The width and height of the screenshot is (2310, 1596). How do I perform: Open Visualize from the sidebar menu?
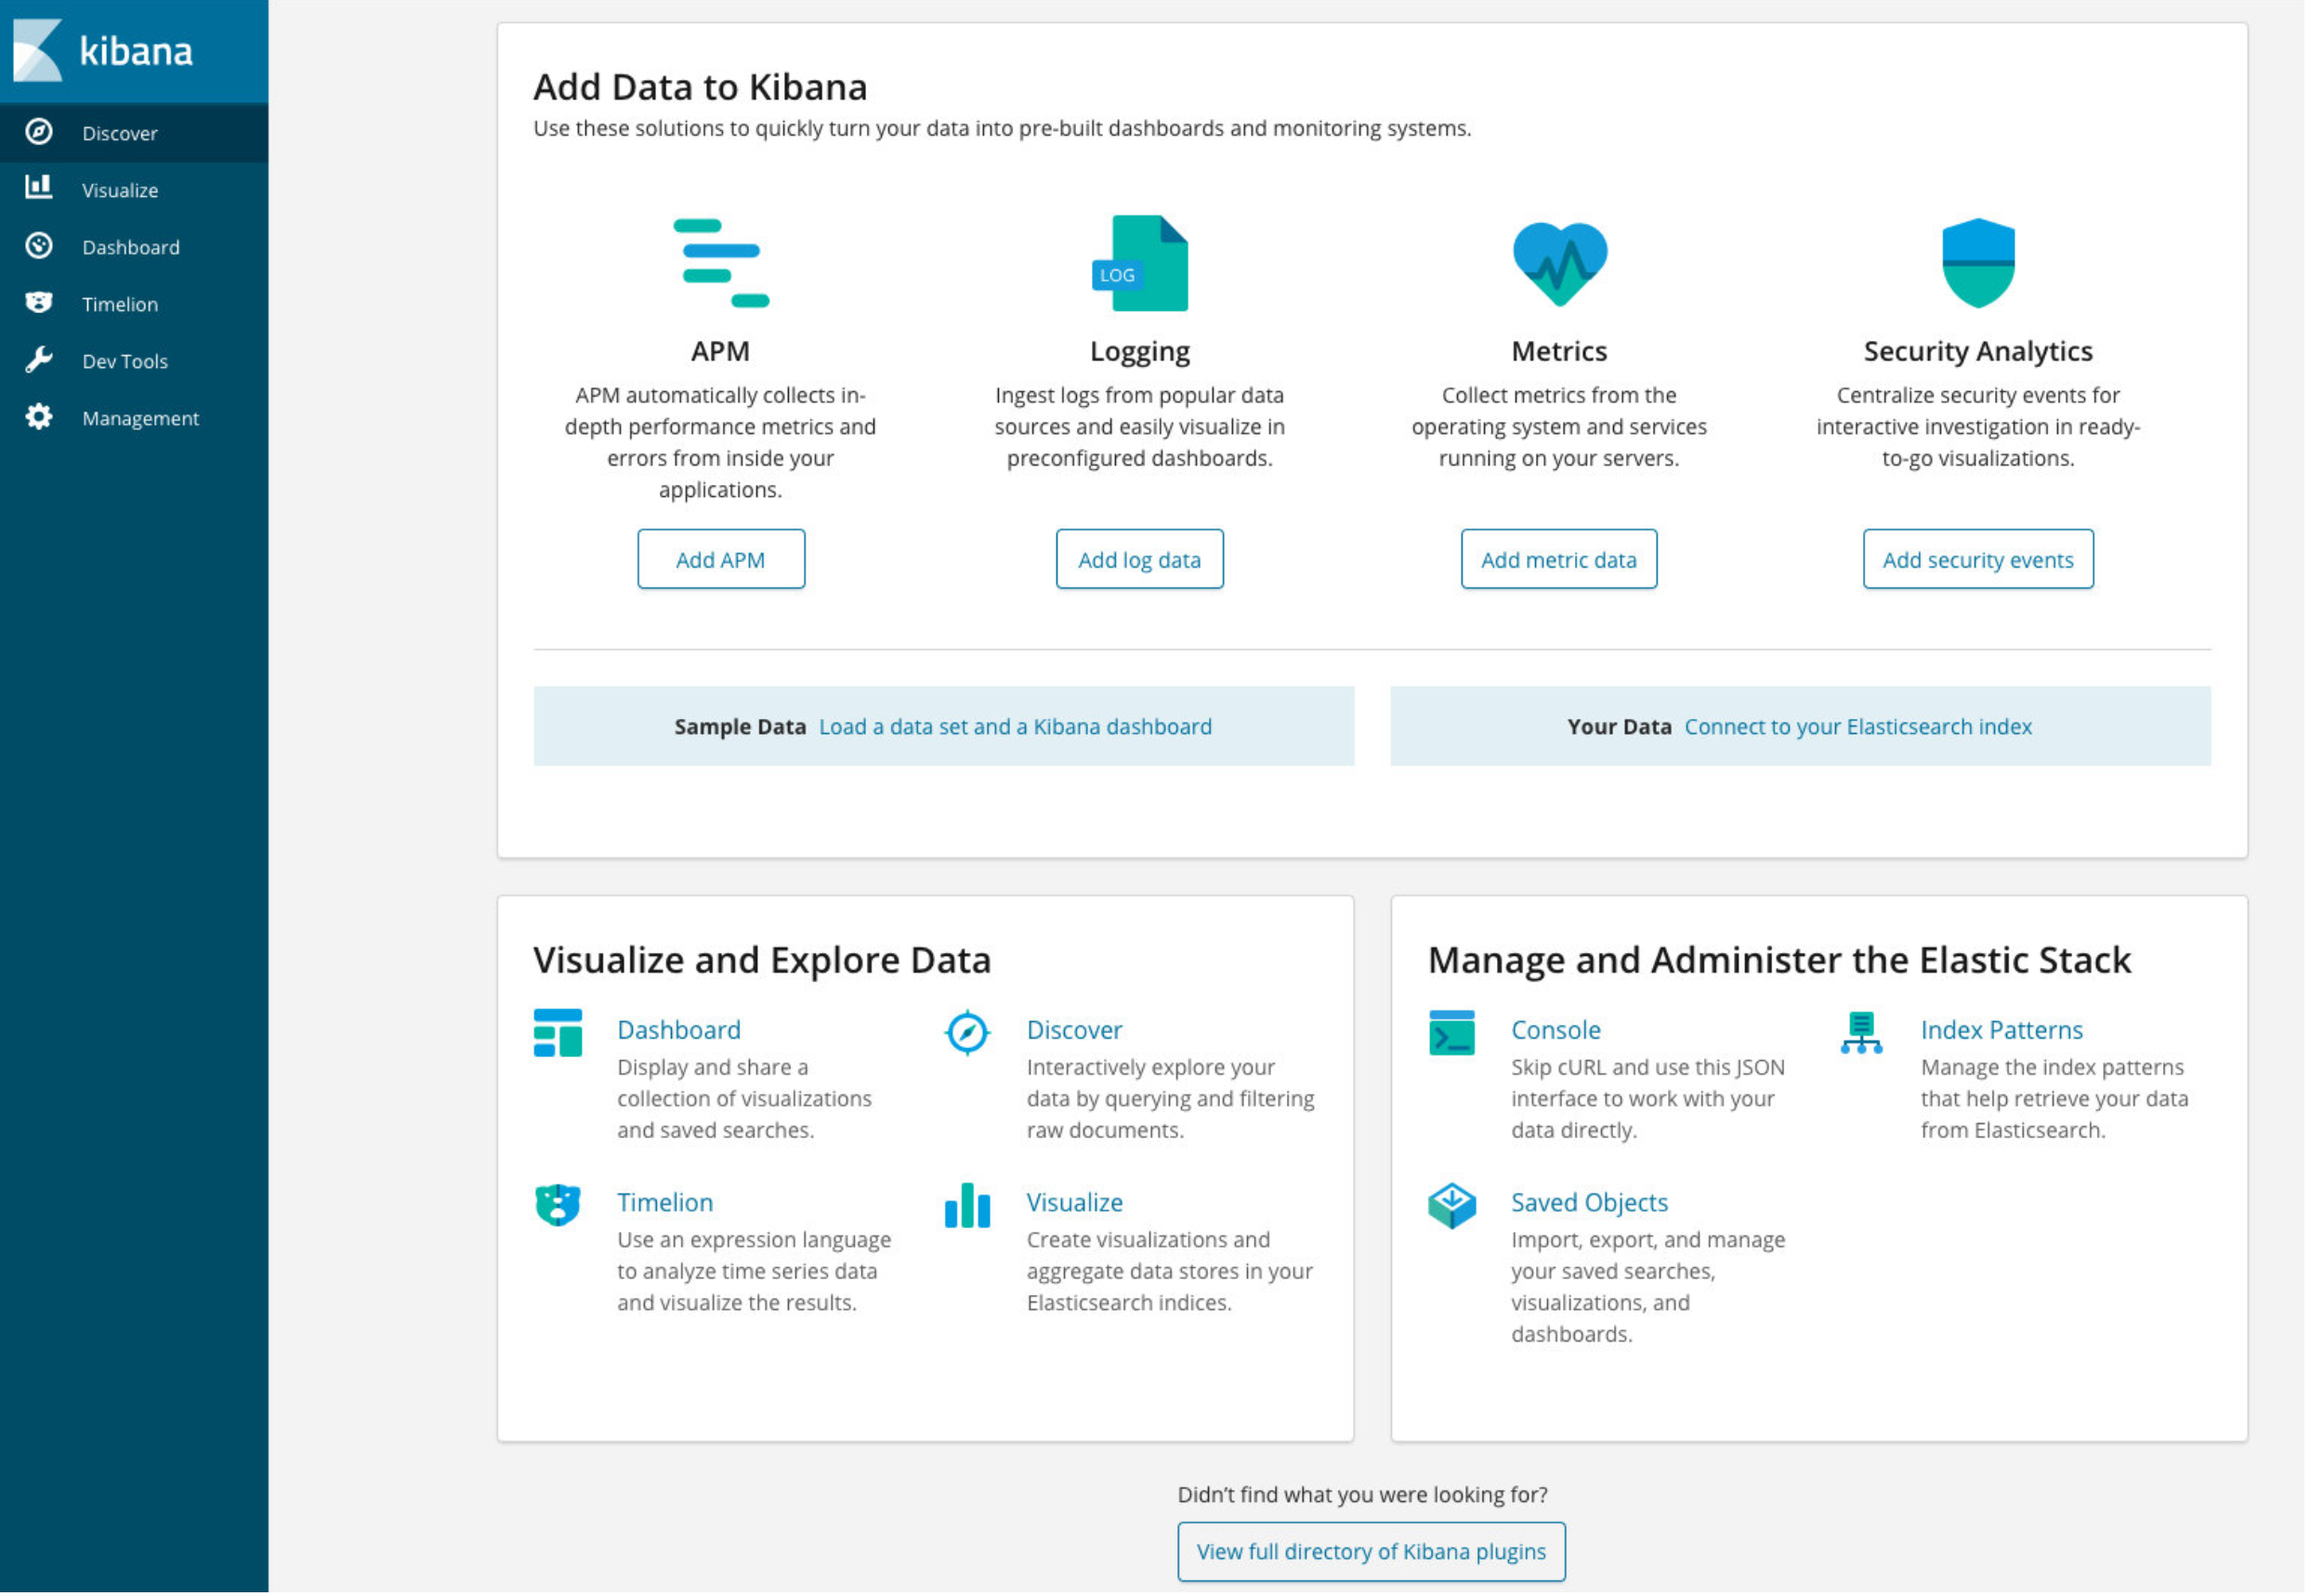134,190
